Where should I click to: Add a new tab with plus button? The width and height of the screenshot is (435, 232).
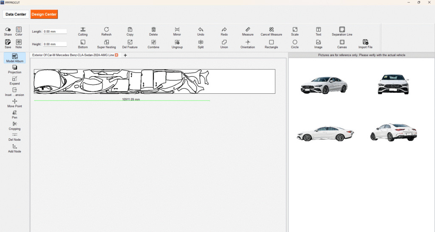125,55
